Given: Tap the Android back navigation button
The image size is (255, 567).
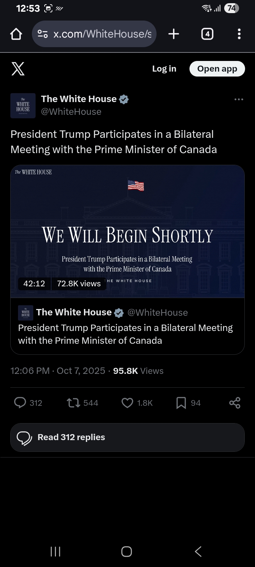Looking at the screenshot, I should tap(198, 551).
